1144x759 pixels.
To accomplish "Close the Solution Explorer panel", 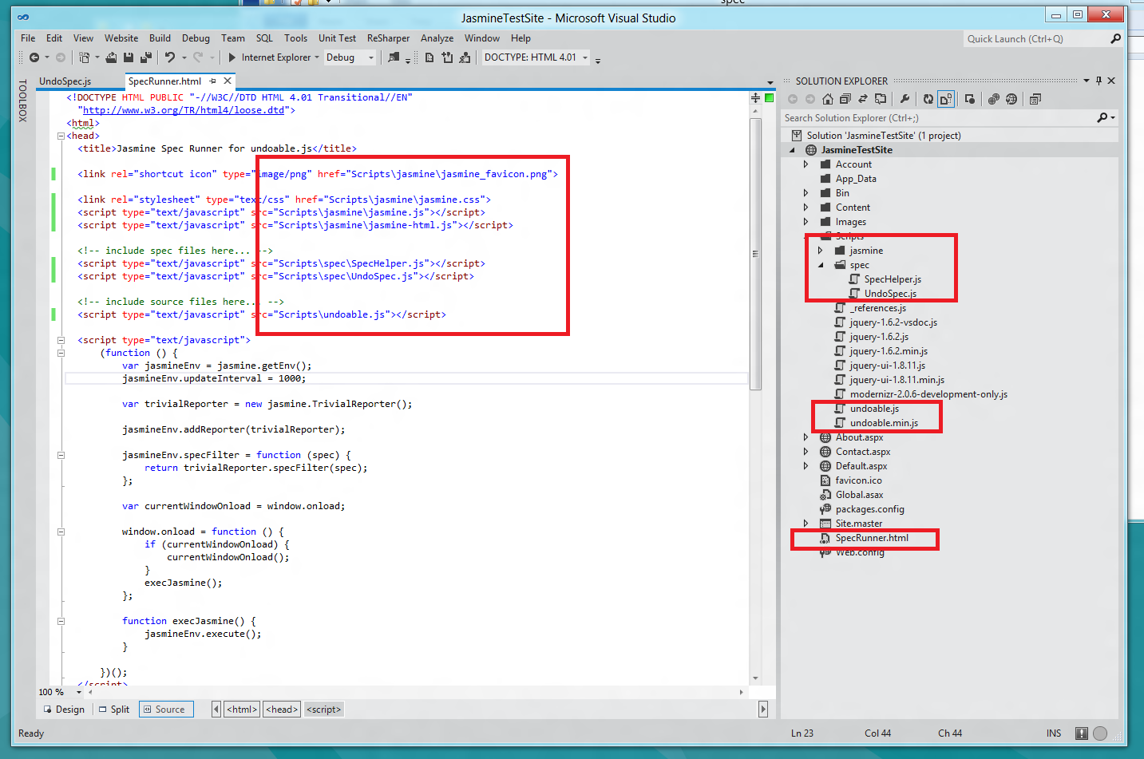I will pyautogui.click(x=1111, y=81).
